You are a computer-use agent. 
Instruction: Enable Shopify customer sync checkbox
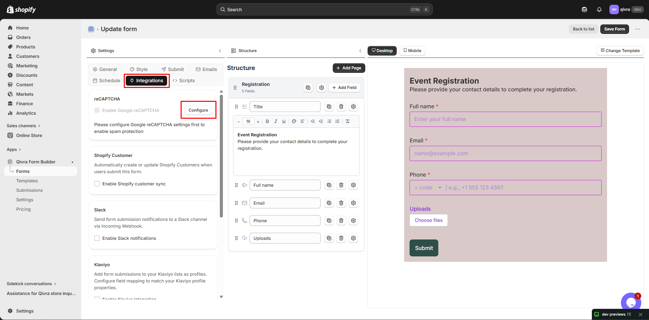pyautogui.click(x=97, y=184)
